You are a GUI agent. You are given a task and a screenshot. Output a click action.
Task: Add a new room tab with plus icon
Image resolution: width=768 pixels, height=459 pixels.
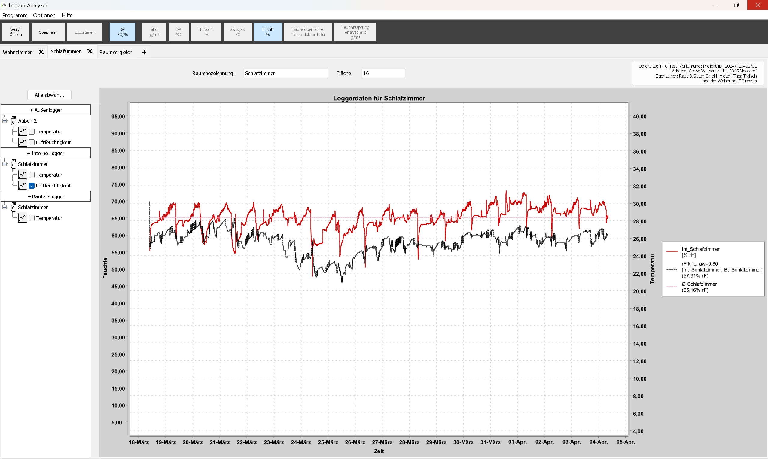pos(144,52)
